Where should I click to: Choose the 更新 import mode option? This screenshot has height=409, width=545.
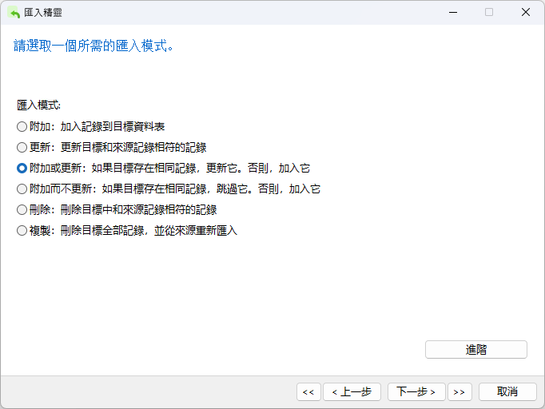click(22, 147)
